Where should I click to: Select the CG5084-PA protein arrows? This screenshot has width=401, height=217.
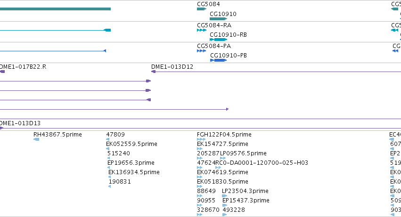[201, 51]
